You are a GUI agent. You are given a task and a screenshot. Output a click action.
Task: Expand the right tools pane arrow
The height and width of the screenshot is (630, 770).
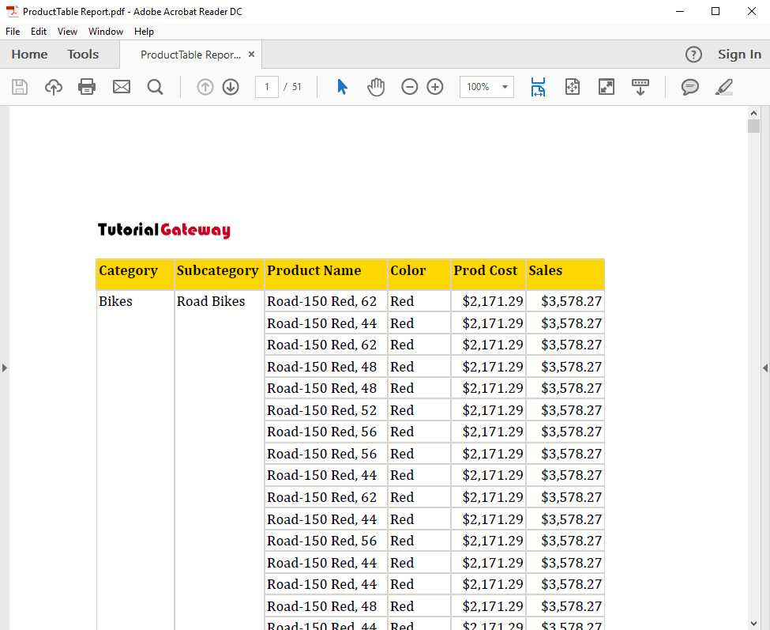click(764, 368)
